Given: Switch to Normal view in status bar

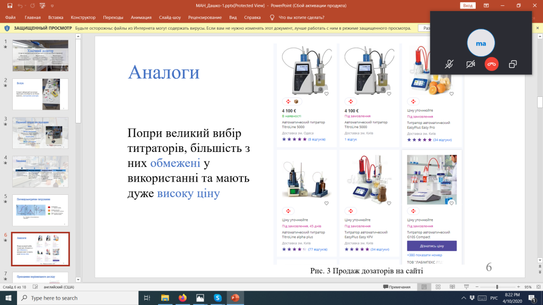Looking at the screenshot, I should click(x=424, y=287).
